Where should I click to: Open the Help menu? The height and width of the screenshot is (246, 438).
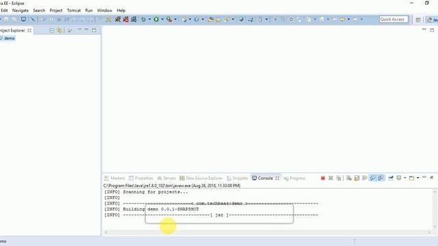pyautogui.click(x=121, y=10)
